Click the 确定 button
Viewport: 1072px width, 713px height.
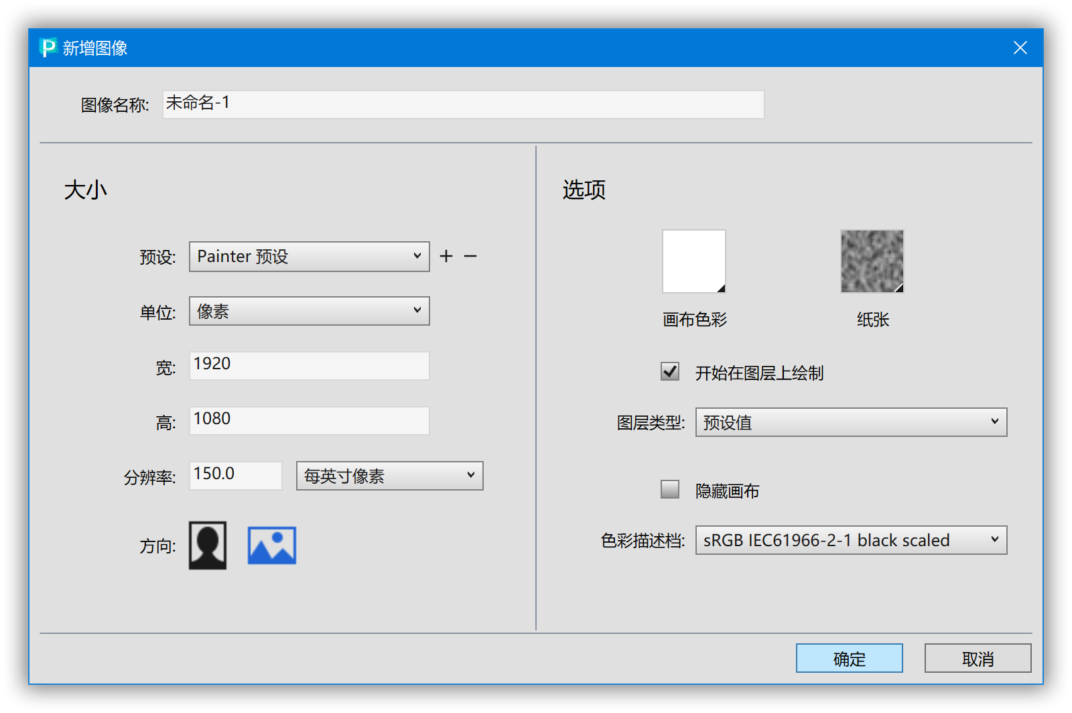(850, 658)
